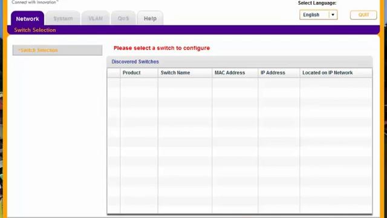Click the Switch Selection submenu label
The image size is (387, 218).
(35, 30)
